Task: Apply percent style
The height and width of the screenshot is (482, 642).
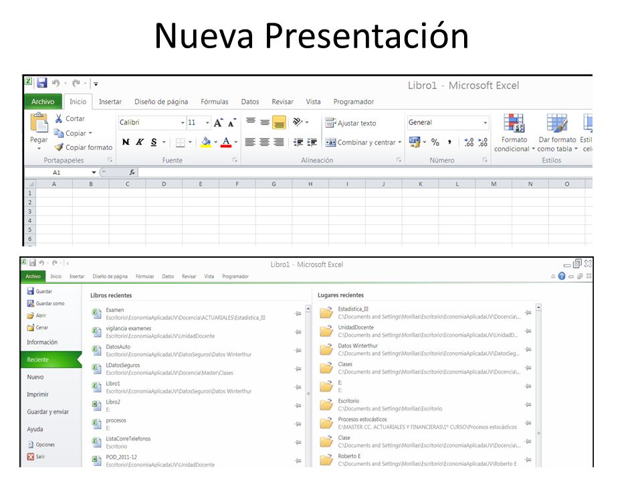Action: coord(435,142)
